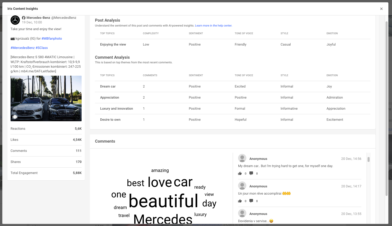Click the anonymous avatar of the 14:56 comment
The width and height of the screenshot is (392, 226).
pos(242,158)
